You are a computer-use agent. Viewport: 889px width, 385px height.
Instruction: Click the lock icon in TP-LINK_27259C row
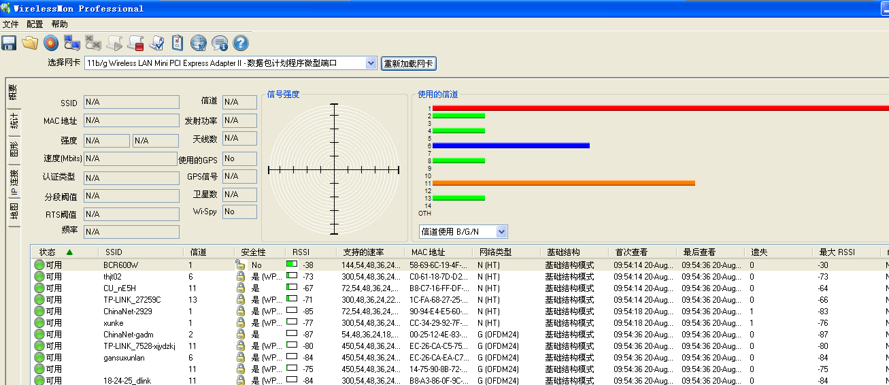point(239,299)
